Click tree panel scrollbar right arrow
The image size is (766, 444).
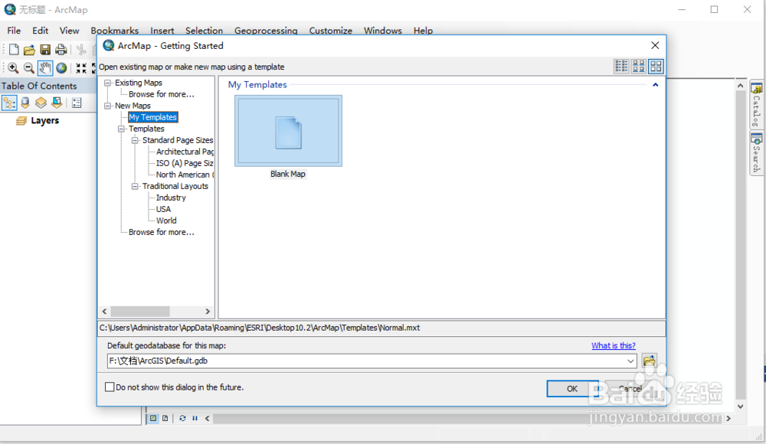click(208, 311)
